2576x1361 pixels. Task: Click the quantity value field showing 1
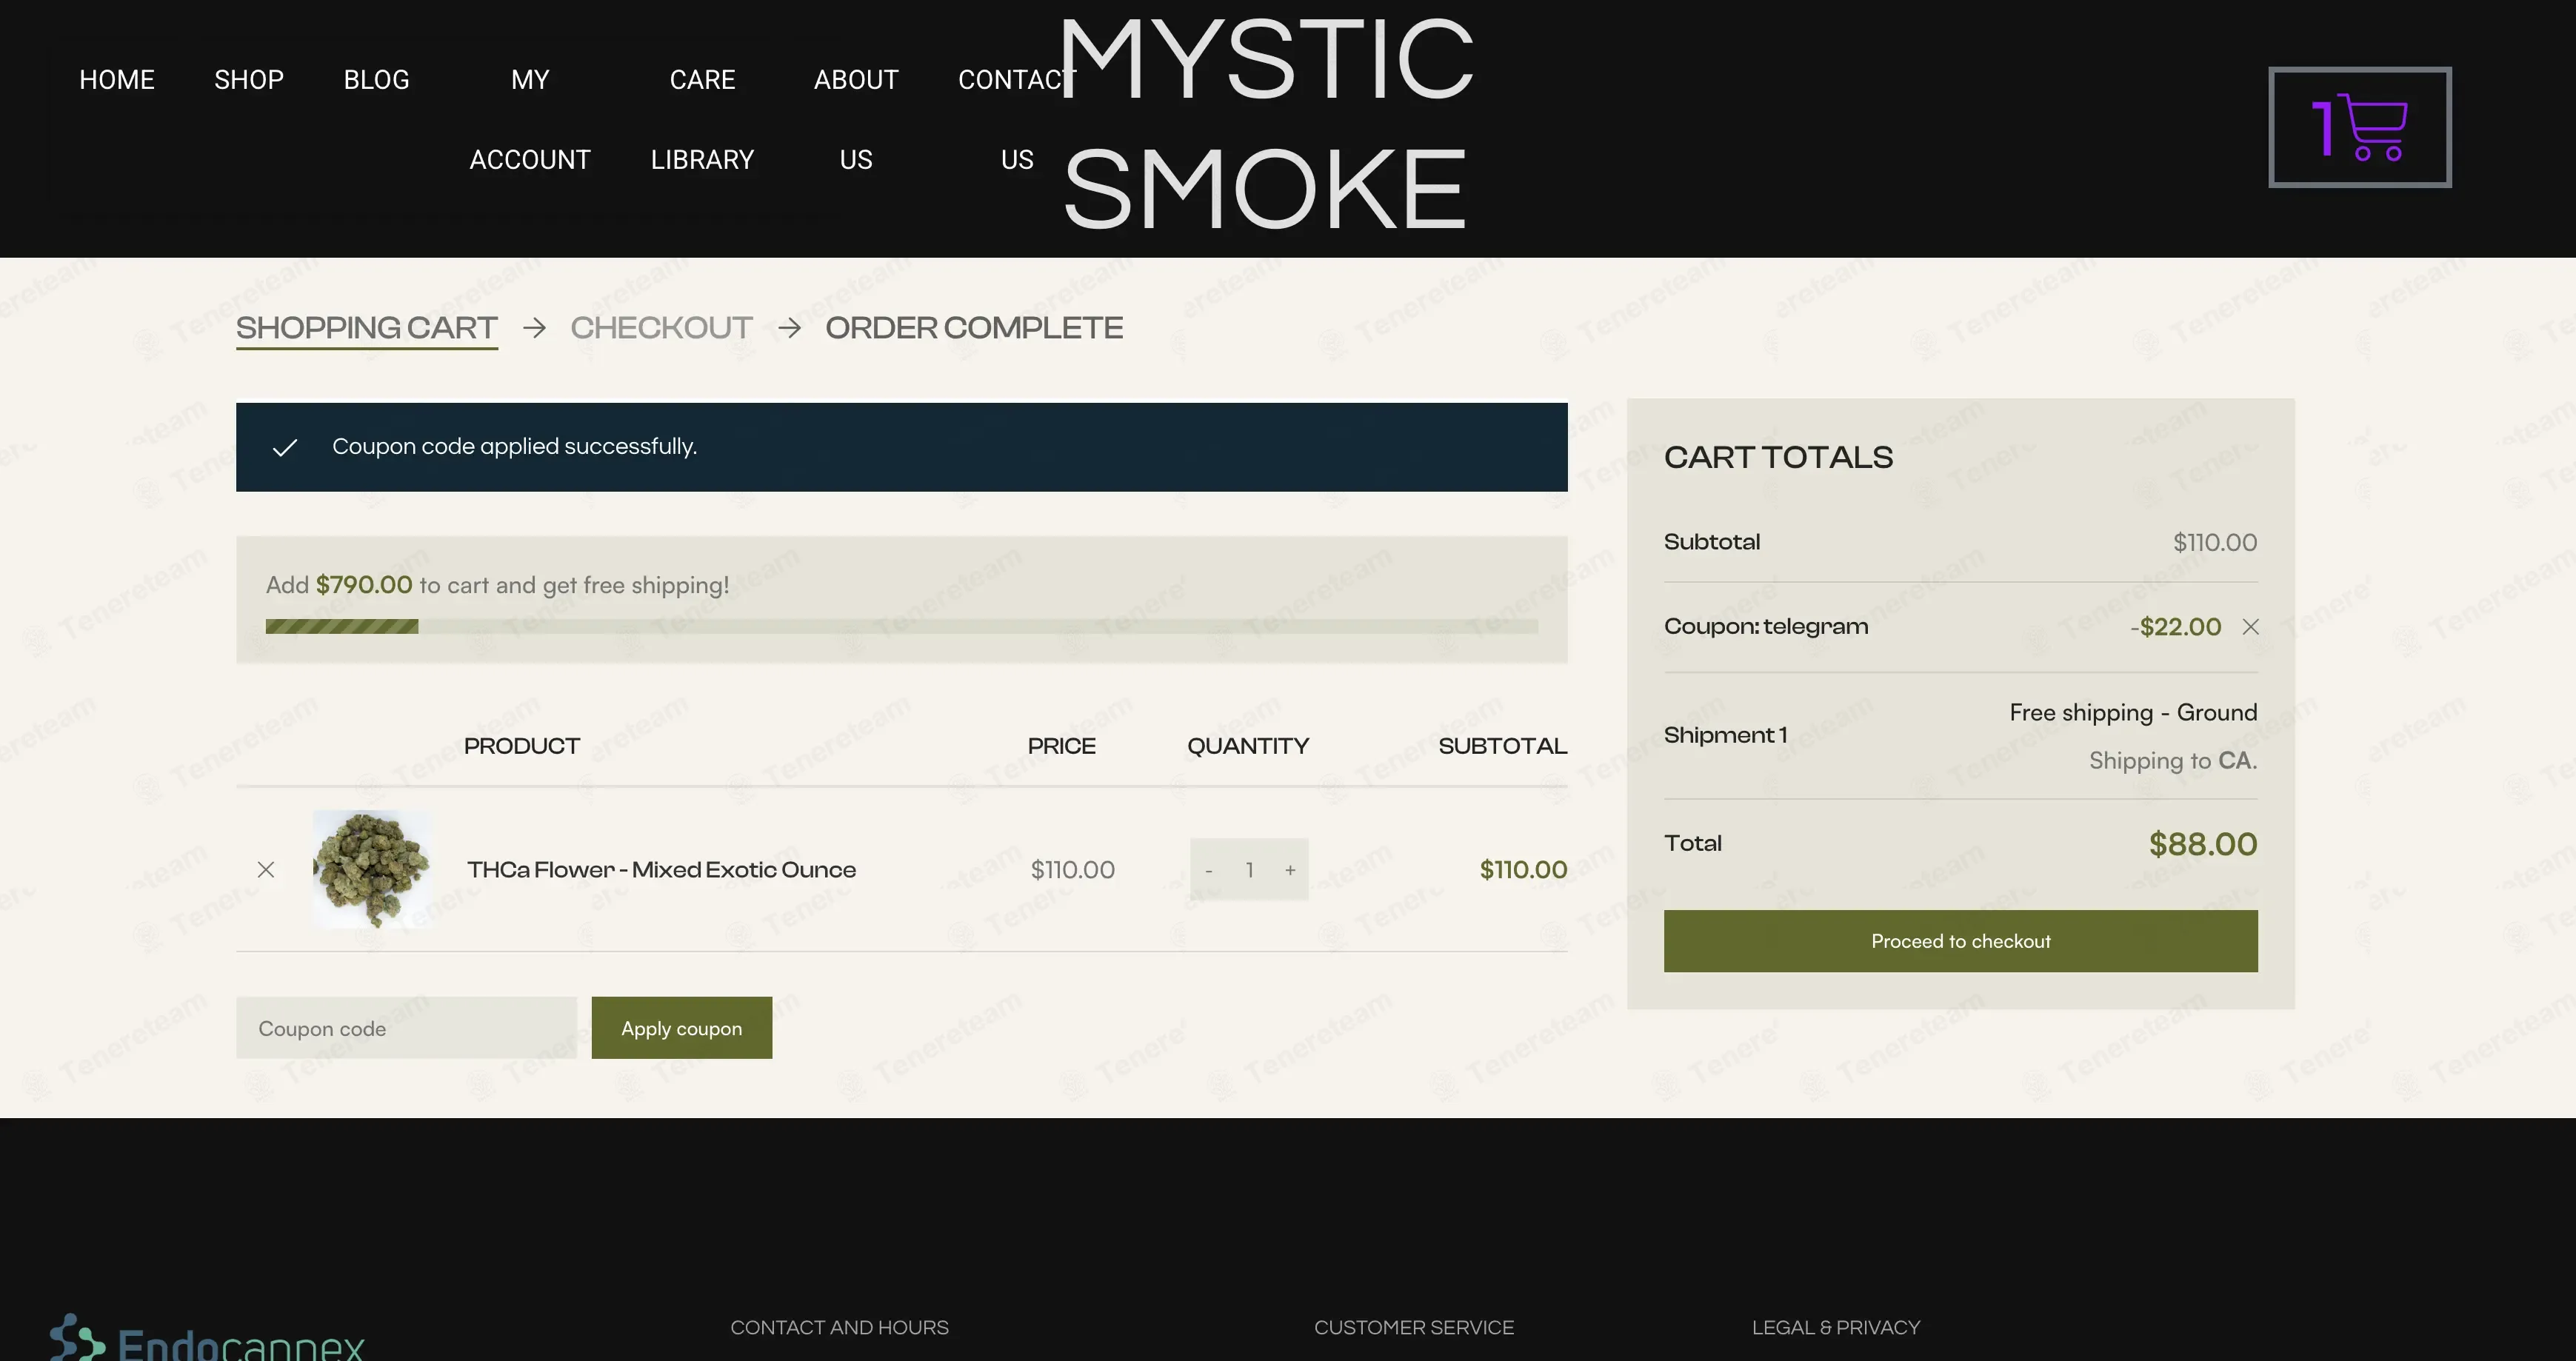point(1250,870)
